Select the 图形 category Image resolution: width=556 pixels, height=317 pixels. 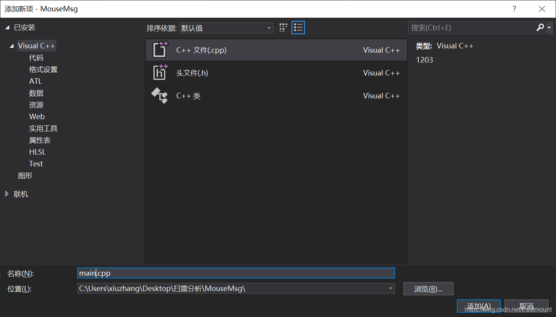click(25, 175)
